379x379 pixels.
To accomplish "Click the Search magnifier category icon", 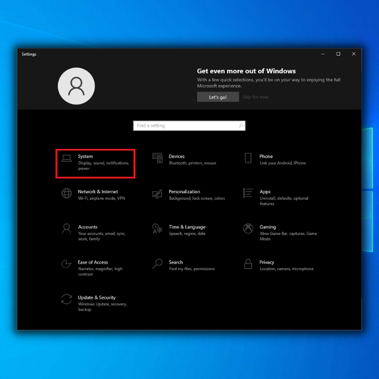I will (158, 264).
